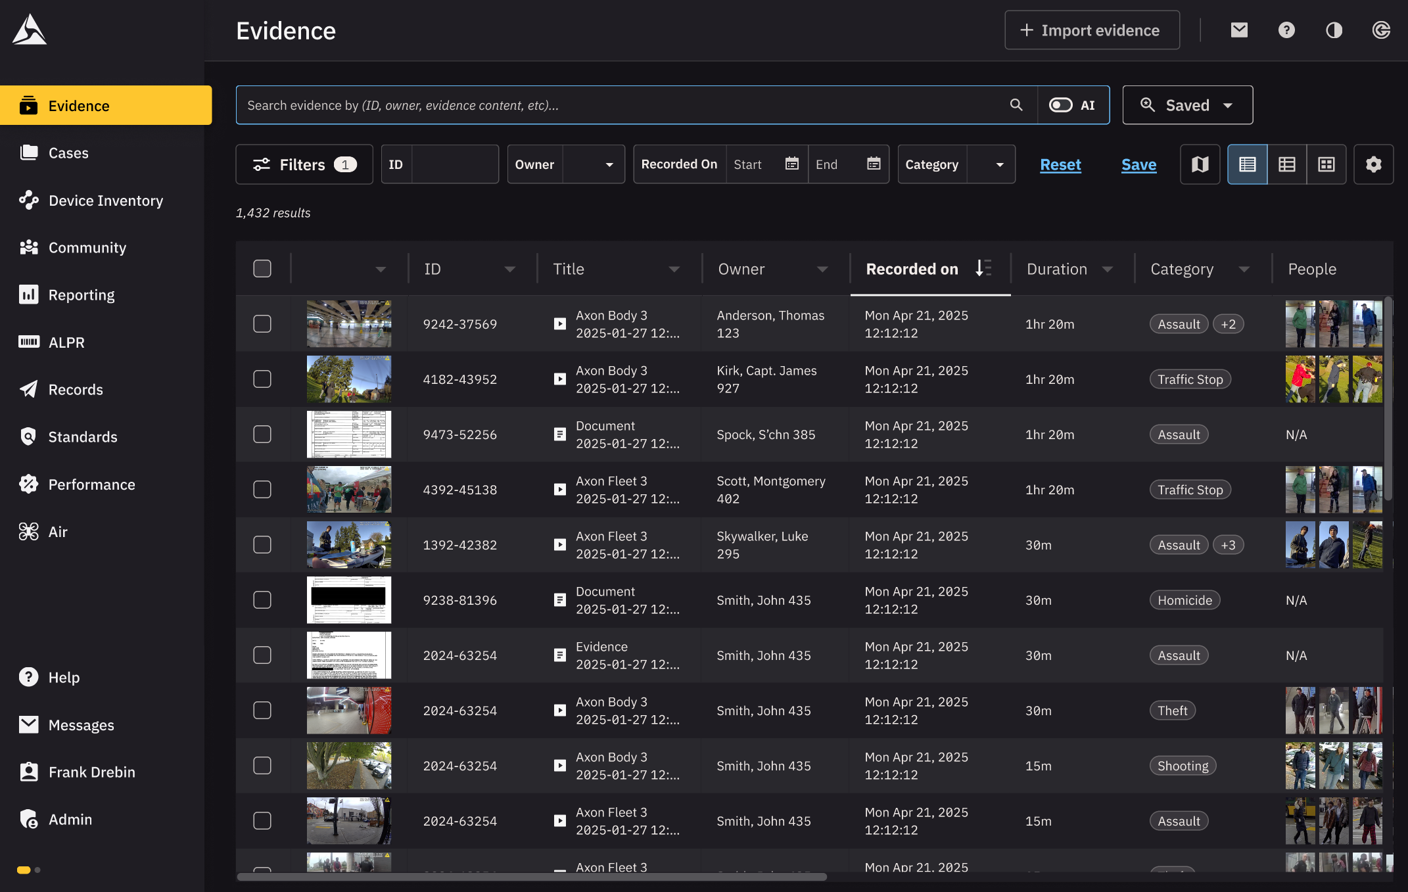Open the Owner filter dropdown
Viewport: 1408px width, 892px height.
[x=565, y=164]
